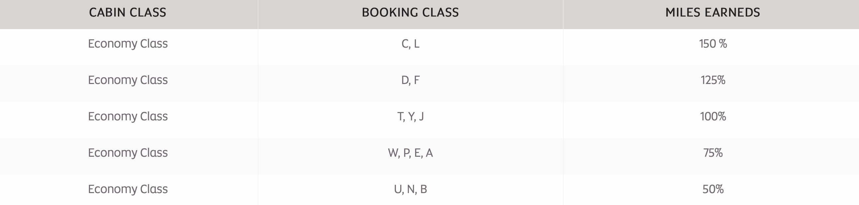This screenshot has height=205, width=859.
Task: Select the word BOOKING in header
Action: click(x=385, y=13)
